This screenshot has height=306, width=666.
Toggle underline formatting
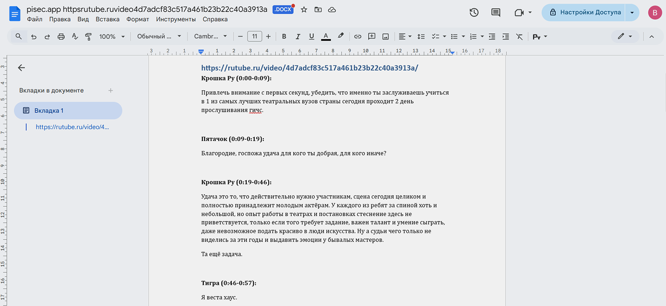[x=311, y=37]
